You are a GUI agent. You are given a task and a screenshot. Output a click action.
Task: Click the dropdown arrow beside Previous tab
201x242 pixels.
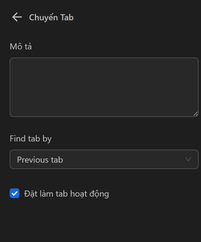pyautogui.click(x=188, y=159)
